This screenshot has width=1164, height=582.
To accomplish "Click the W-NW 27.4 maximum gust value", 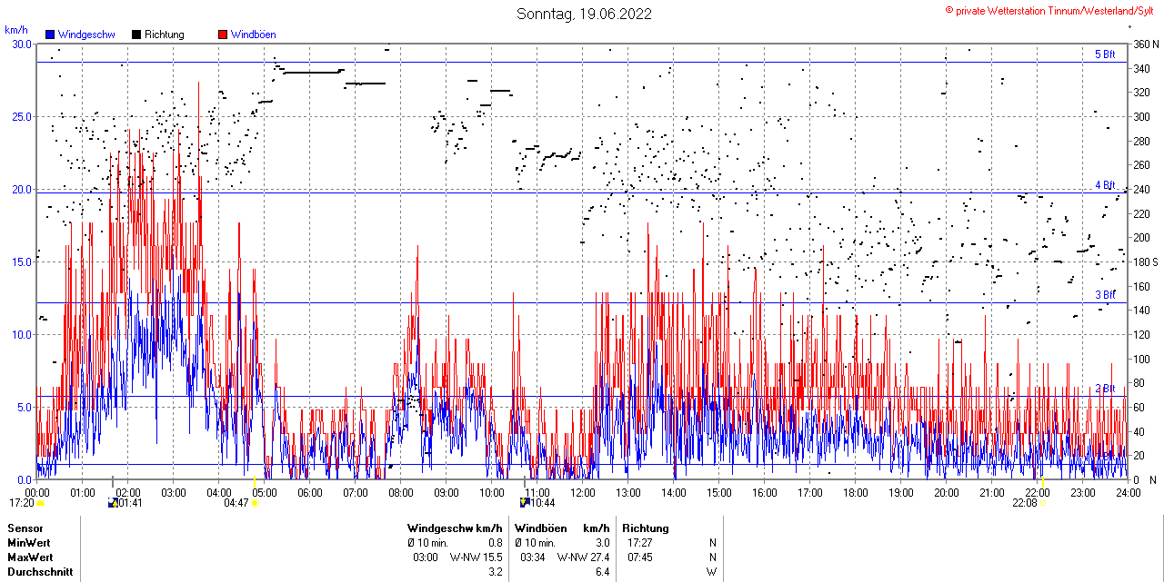I will tap(583, 557).
